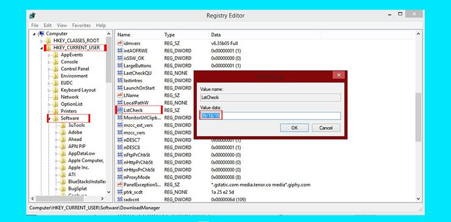Expand the Console key

[49, 62]
